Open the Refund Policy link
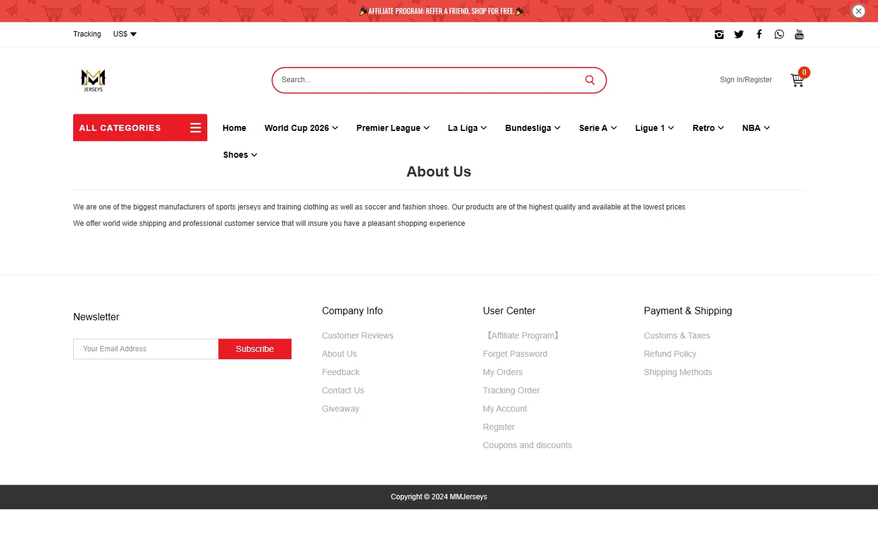 click(670, 354)
